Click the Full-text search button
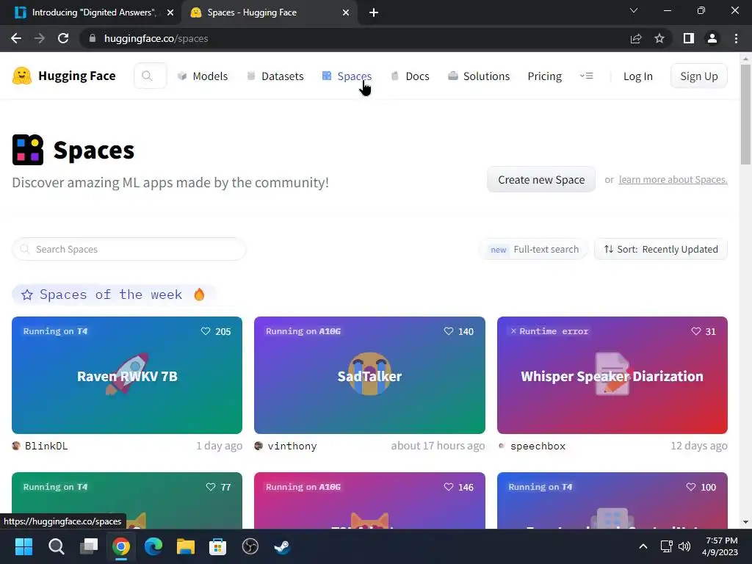This screenshot has height=564, width=752. point(533,250)
